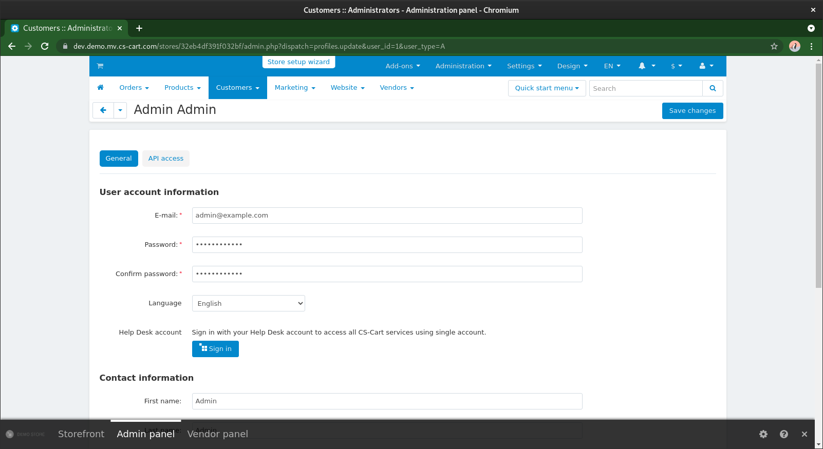The image size is (823, 449).
Task: Click the Save changes button
Action: click(693, 111)
